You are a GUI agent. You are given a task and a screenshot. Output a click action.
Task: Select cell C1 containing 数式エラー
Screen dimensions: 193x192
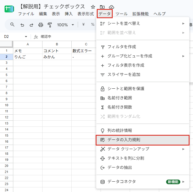[84, 51]
